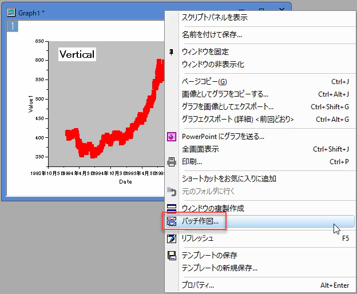Click the refresh icon next to リフレッシュ
The image size is (357, 294).
tap(172, 239)
